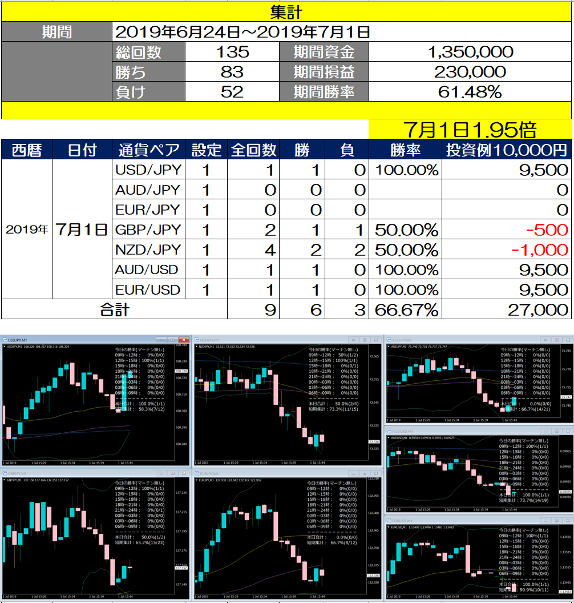
Task: Select the USD/JPY currency pair cell
Action: (149, 170)
